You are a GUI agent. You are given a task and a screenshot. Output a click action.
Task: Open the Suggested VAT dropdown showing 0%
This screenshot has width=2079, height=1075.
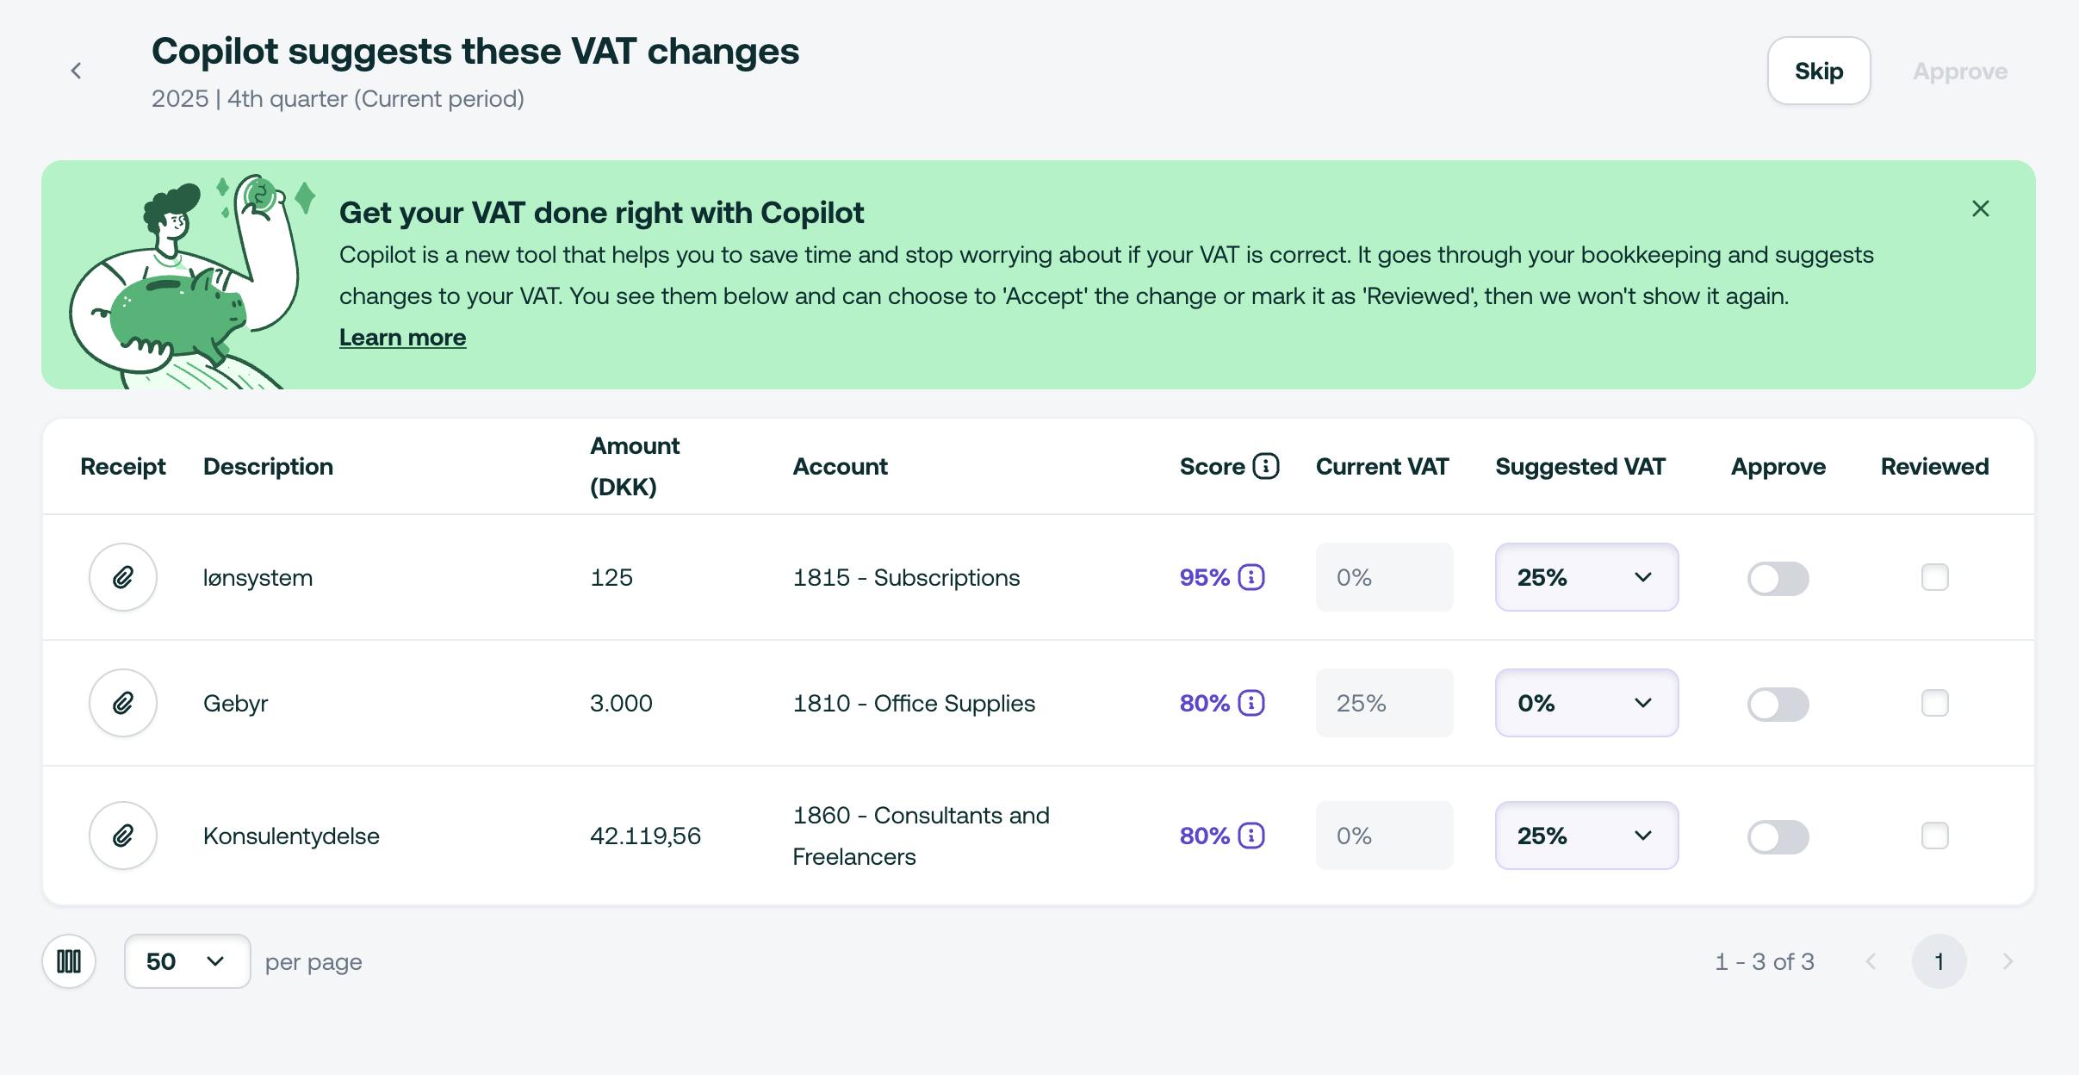(x=1586, y=703)
